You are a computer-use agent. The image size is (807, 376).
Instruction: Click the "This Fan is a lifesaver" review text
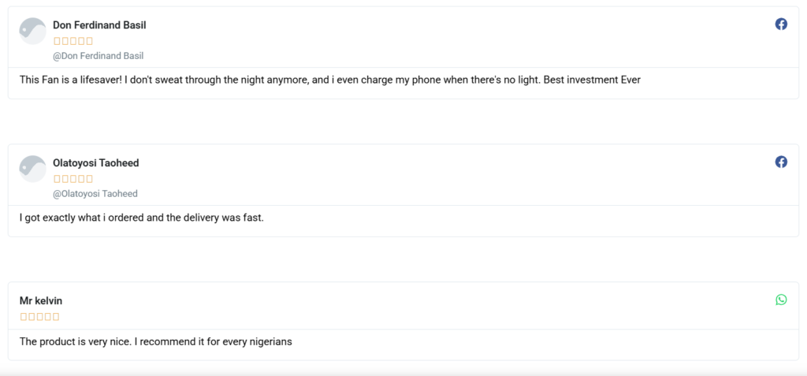point(330,80)
